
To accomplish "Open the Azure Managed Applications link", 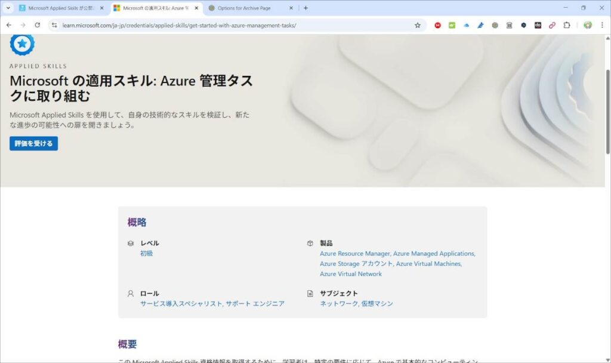I will pos(434,253).
